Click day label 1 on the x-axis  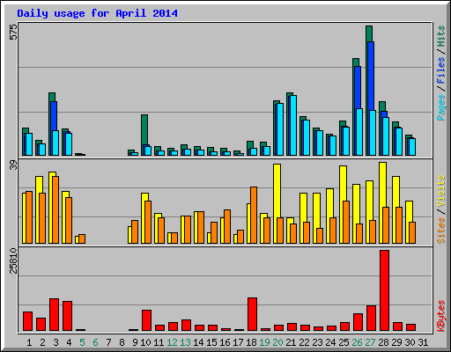click(x=29, y=342)
